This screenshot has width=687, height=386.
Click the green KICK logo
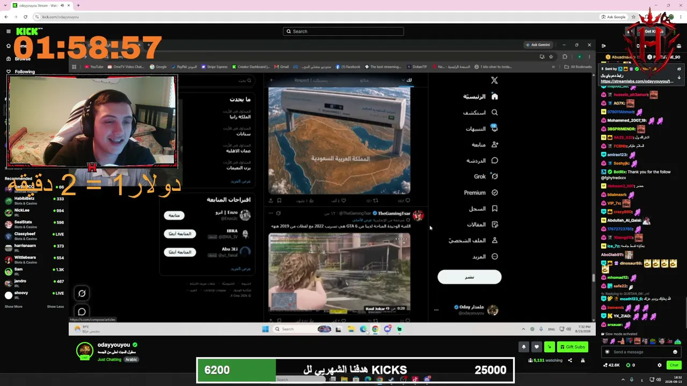(x=27, y=32)
